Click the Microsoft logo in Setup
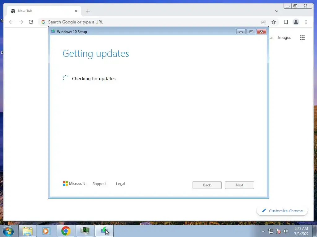The height and width of the screenshot is (237, 317). (74, 184)
